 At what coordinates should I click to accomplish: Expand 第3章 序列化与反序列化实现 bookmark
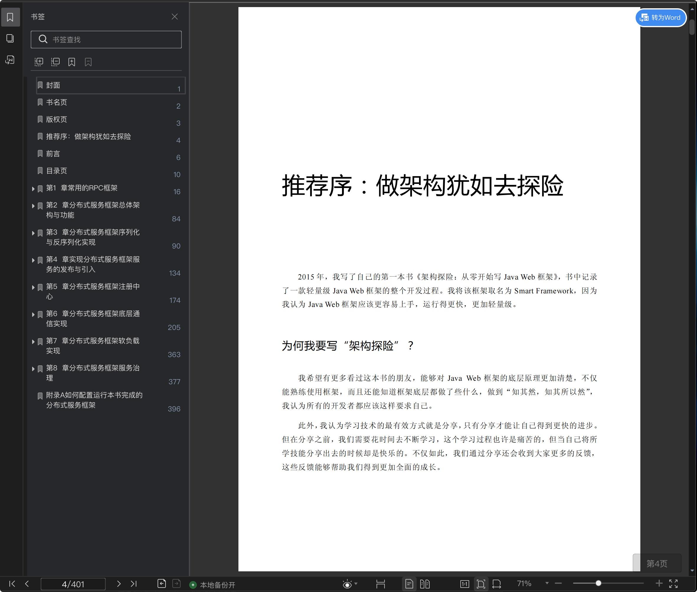pyautogui.click(x=33, y=233)
